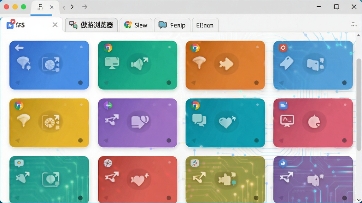
Task: Switch to the Fenip tab
Action: [x=172, y=25]
